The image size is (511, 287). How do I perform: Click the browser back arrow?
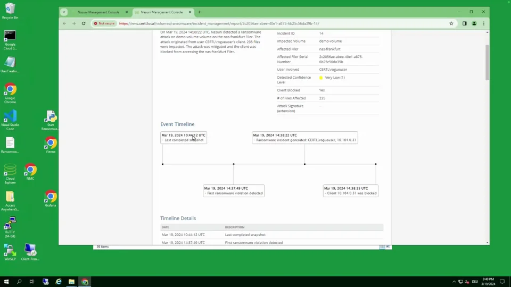coord(64,23)
